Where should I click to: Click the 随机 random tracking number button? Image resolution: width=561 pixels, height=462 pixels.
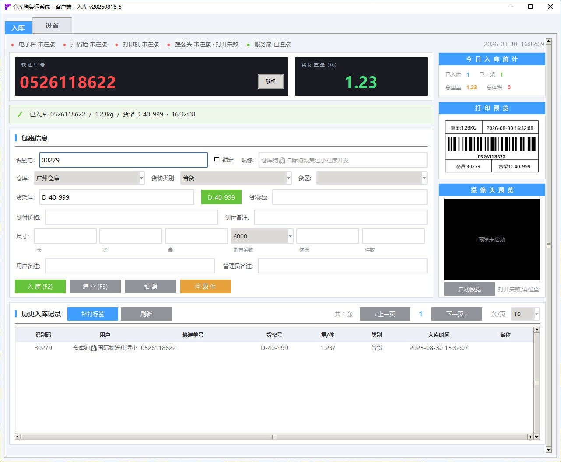(x=271, y=82)
